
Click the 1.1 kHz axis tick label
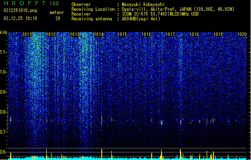tap(4, 52)
